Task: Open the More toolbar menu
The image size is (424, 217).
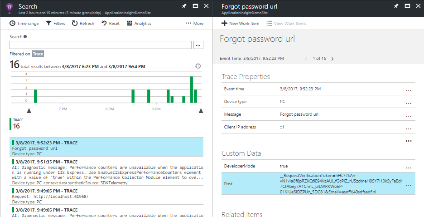Action: click(194, 23)
